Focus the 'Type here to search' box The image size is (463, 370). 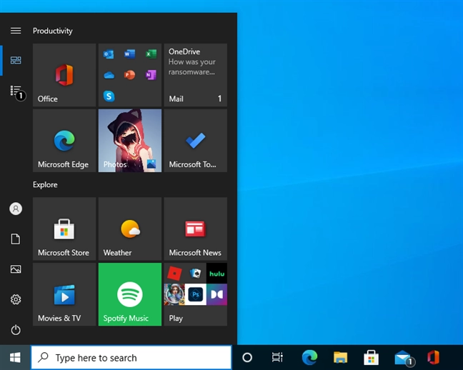(131, 358)
